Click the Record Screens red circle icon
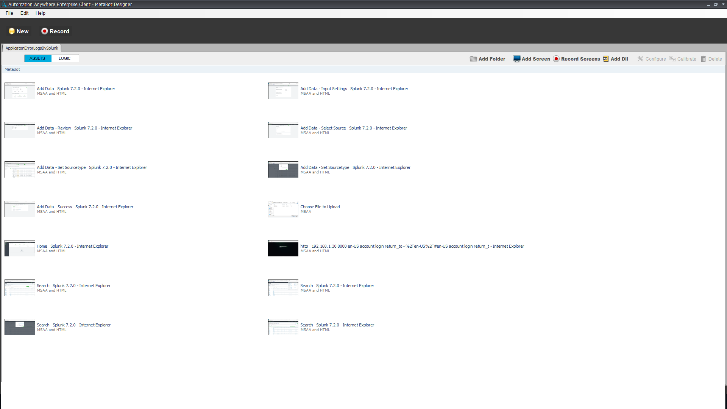727x409 pixels. pos(556,59)
